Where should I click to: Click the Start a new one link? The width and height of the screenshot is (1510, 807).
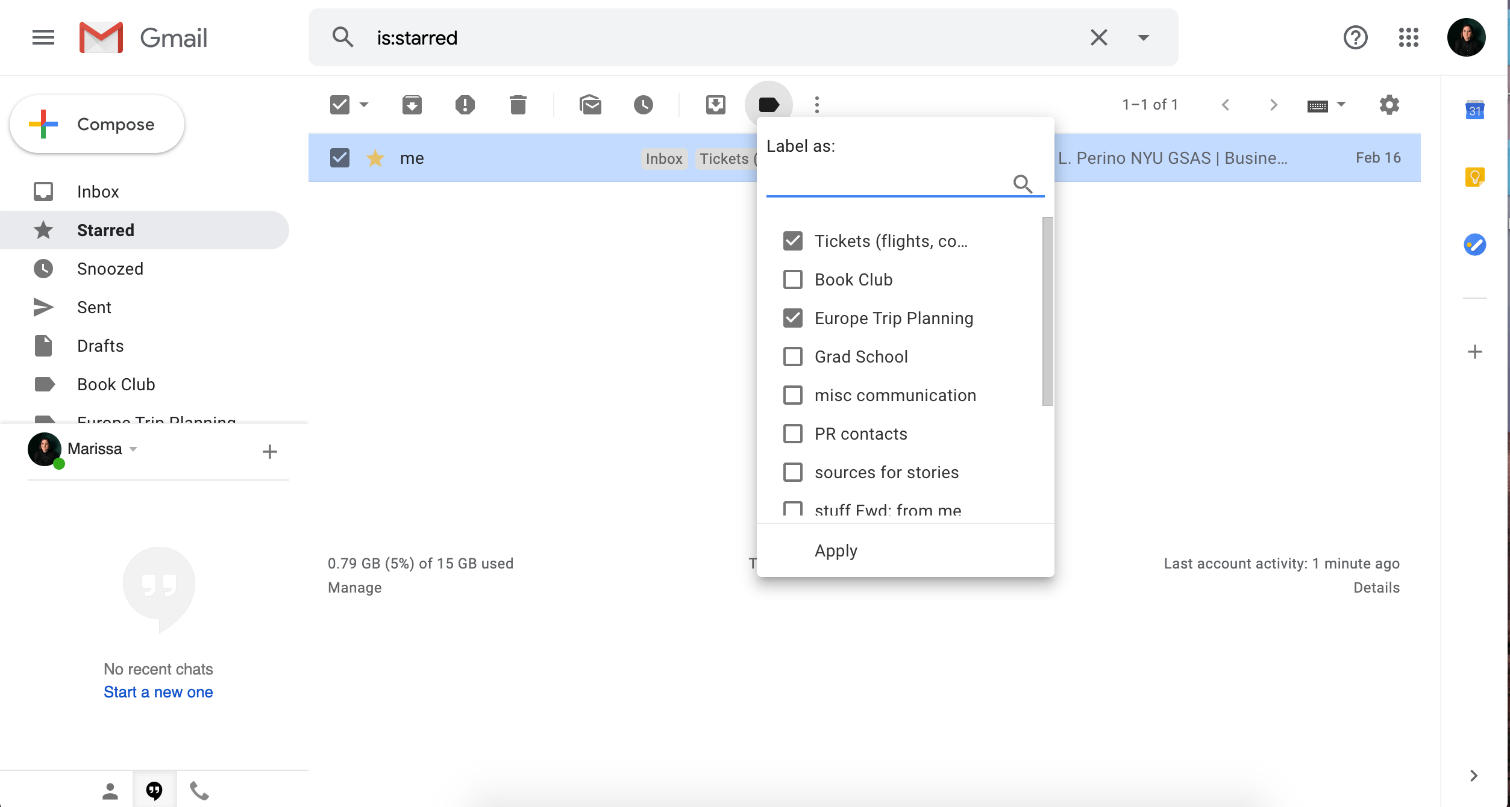pos(158,692)
